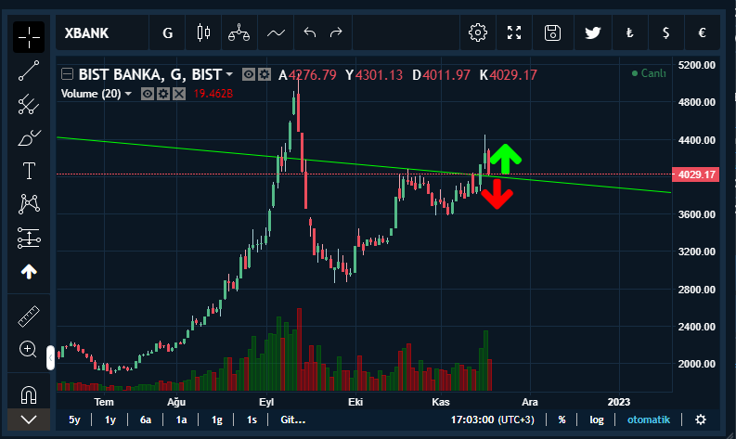This screenshot has height=439, width=736.
Task: Hide the Volume indicator with eye icon
Action: [148, 94]
